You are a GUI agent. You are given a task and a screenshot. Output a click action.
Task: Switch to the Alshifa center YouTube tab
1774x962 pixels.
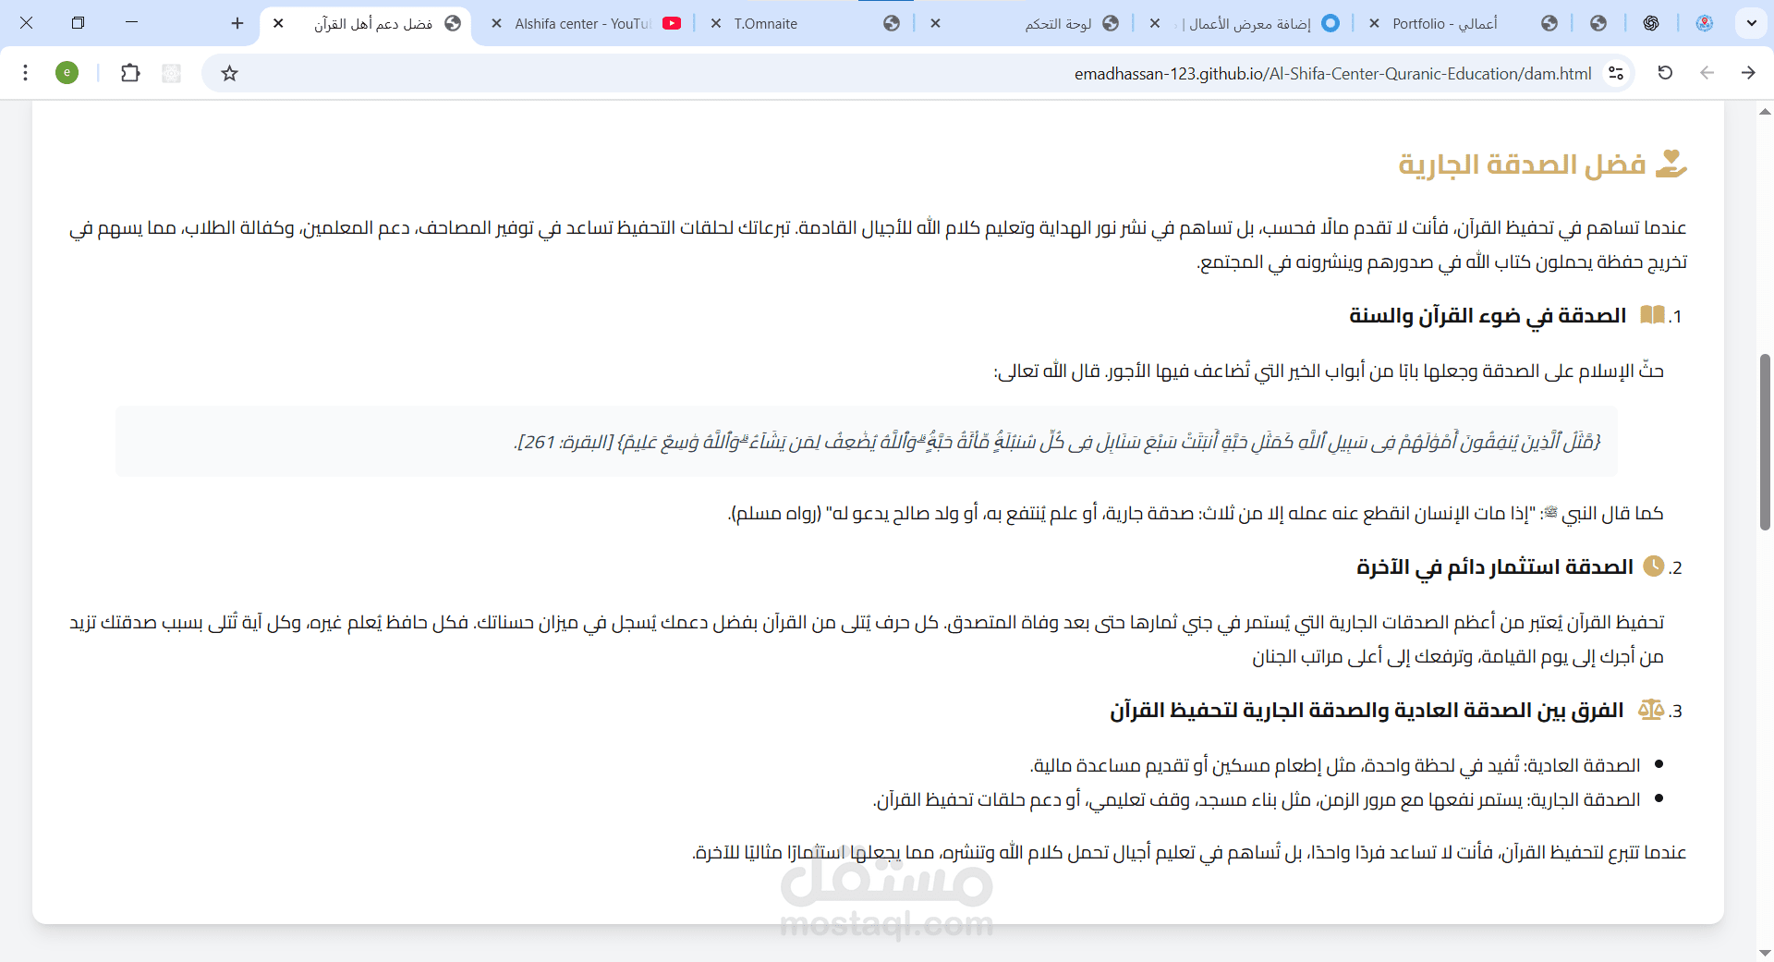coord(587,23)
